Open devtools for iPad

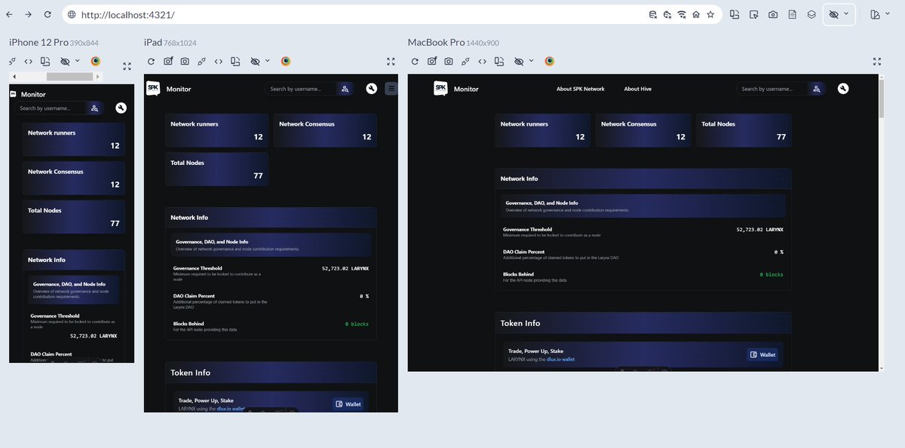[219, 61]
